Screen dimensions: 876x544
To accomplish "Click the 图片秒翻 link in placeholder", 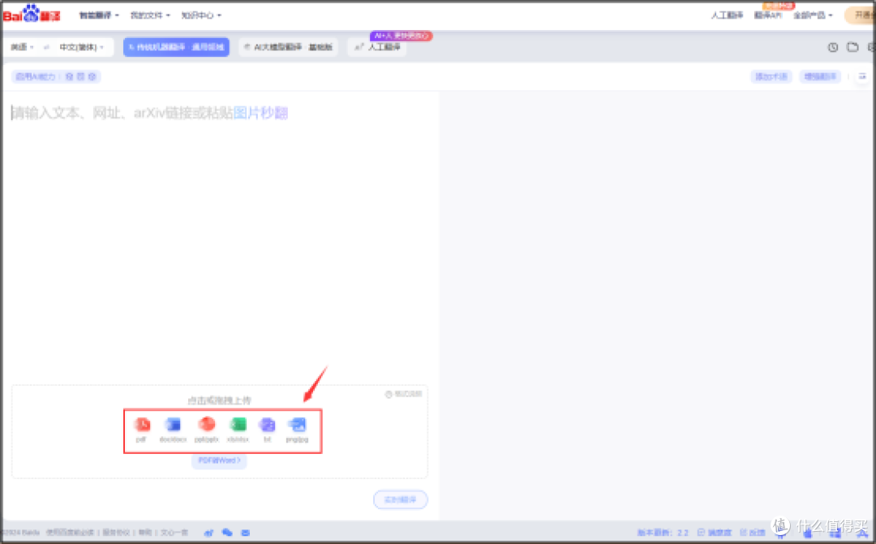I will (260, 113).
